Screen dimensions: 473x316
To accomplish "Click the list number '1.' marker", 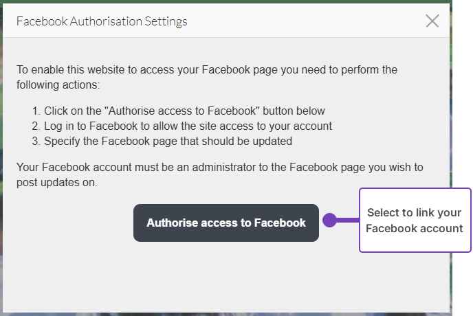I will tap(36, 111).
